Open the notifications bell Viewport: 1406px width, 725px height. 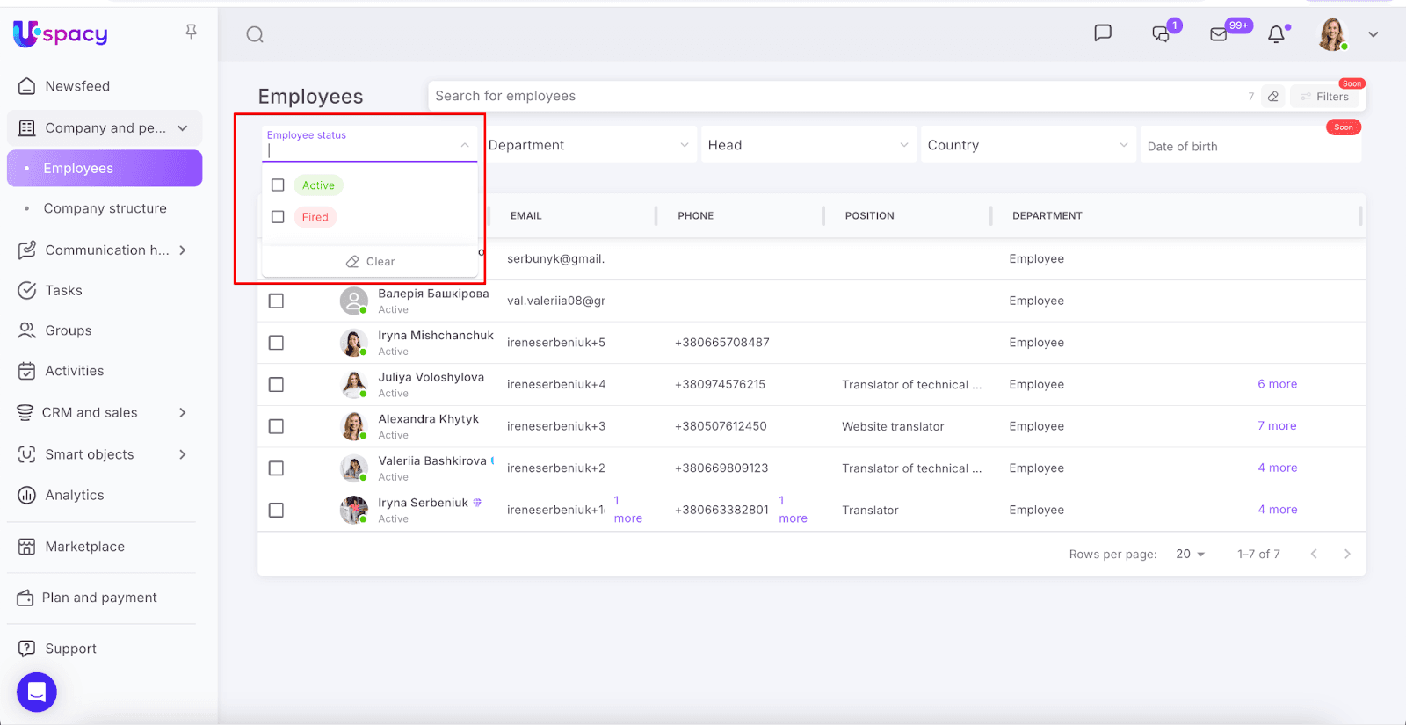(1276, 35)
